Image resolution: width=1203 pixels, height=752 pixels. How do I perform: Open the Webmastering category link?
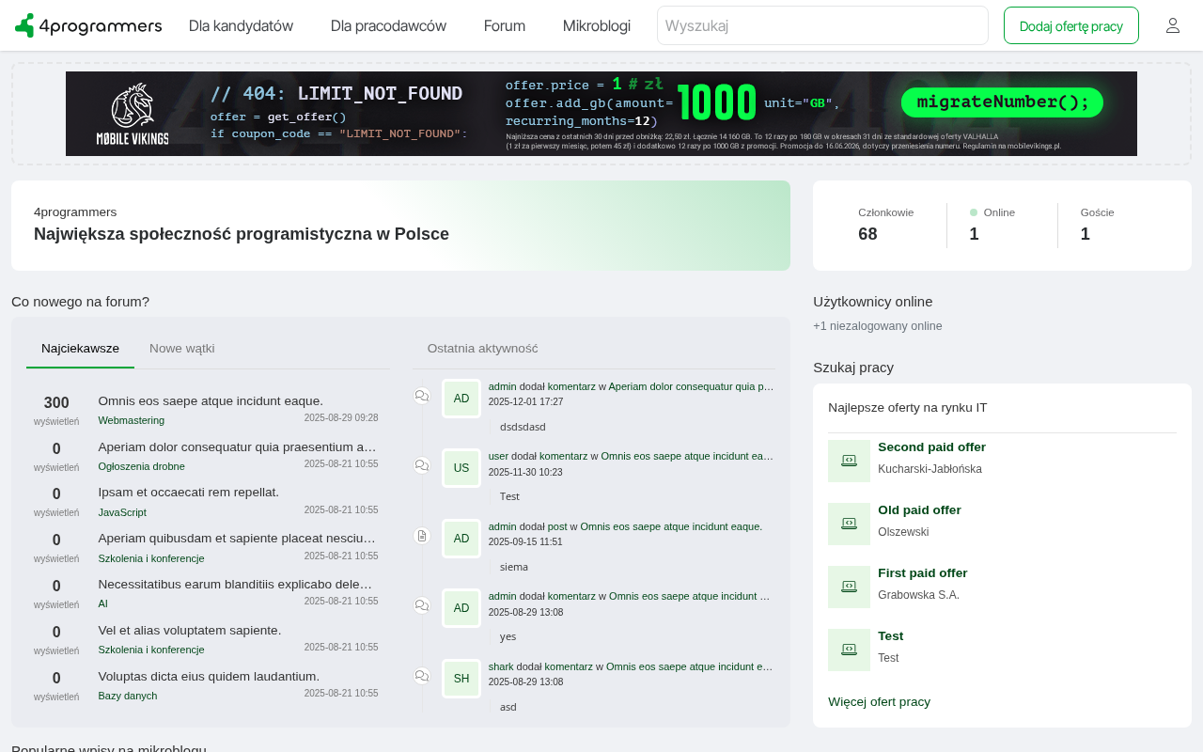[132, 420]
